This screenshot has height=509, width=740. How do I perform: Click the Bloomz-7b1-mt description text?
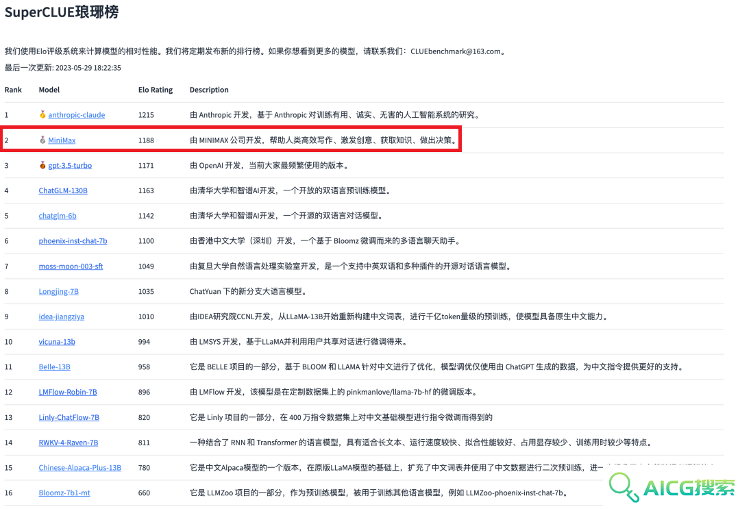coord(380,493)
